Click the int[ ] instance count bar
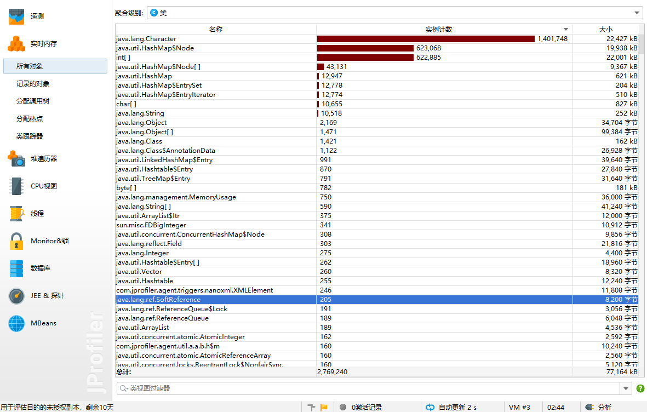The height and width of the screenshot is (412, 647). [x=365, y=58]
